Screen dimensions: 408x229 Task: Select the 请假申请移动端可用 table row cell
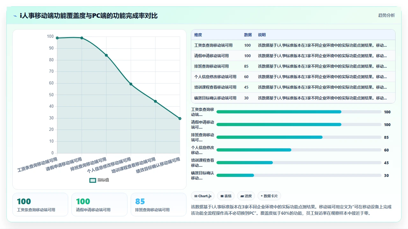[x=212, y=56]
